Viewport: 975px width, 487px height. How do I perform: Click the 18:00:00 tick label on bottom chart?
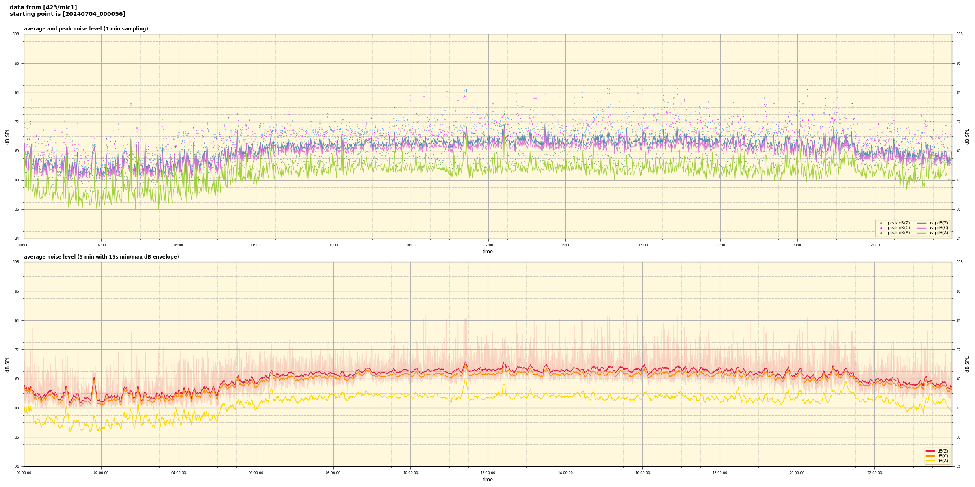pos(720,473)
